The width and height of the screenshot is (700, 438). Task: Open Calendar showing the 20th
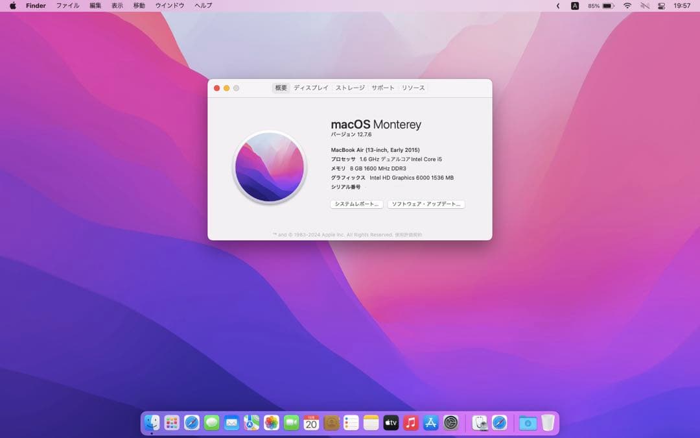coord(306,422)
